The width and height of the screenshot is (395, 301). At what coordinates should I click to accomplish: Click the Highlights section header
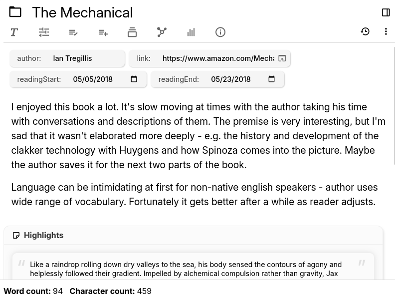coord(43,235)
